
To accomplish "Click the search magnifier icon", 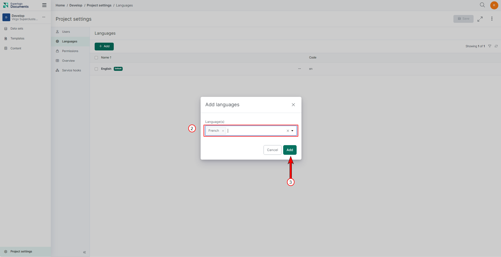I will (482, 5).
